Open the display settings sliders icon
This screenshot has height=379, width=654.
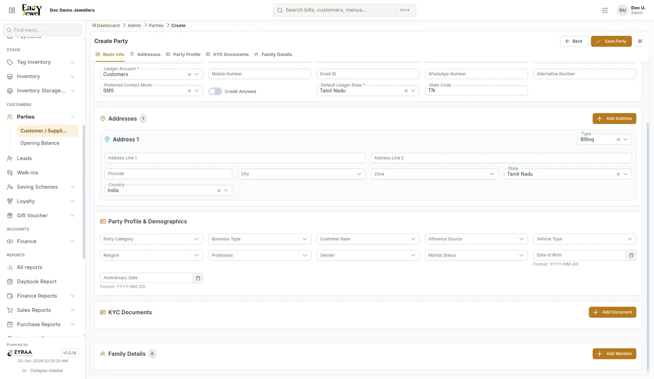[605, 10]
